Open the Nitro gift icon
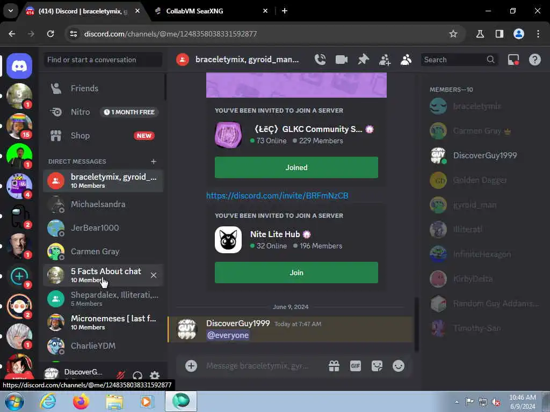 (334, 366)
